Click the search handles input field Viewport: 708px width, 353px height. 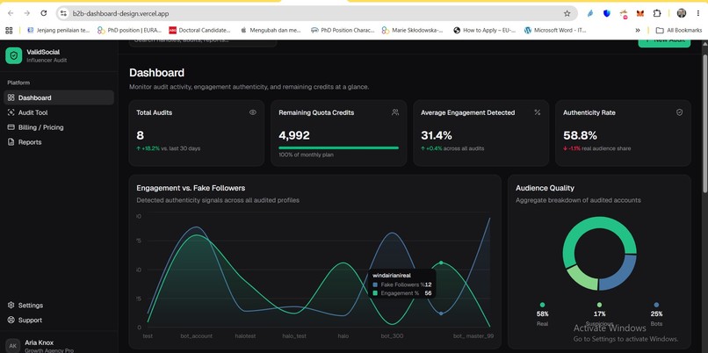click(x=203, y=41)
